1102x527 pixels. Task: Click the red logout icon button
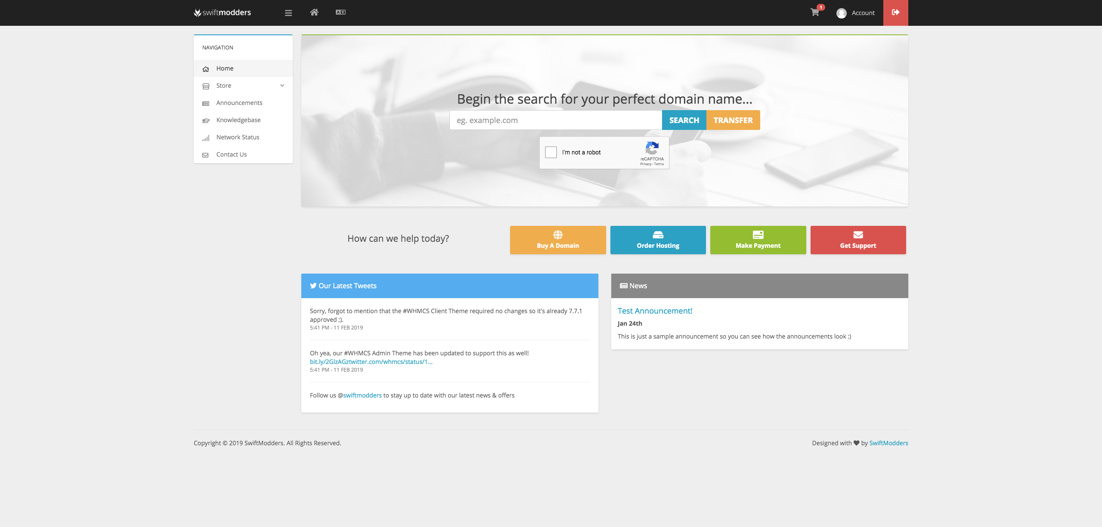[895, 12]
